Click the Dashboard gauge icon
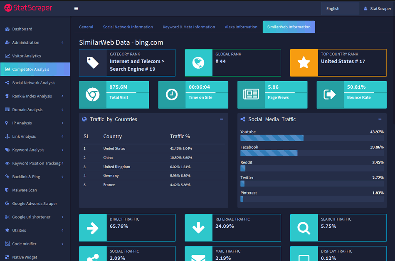 (x=7, y=29)
